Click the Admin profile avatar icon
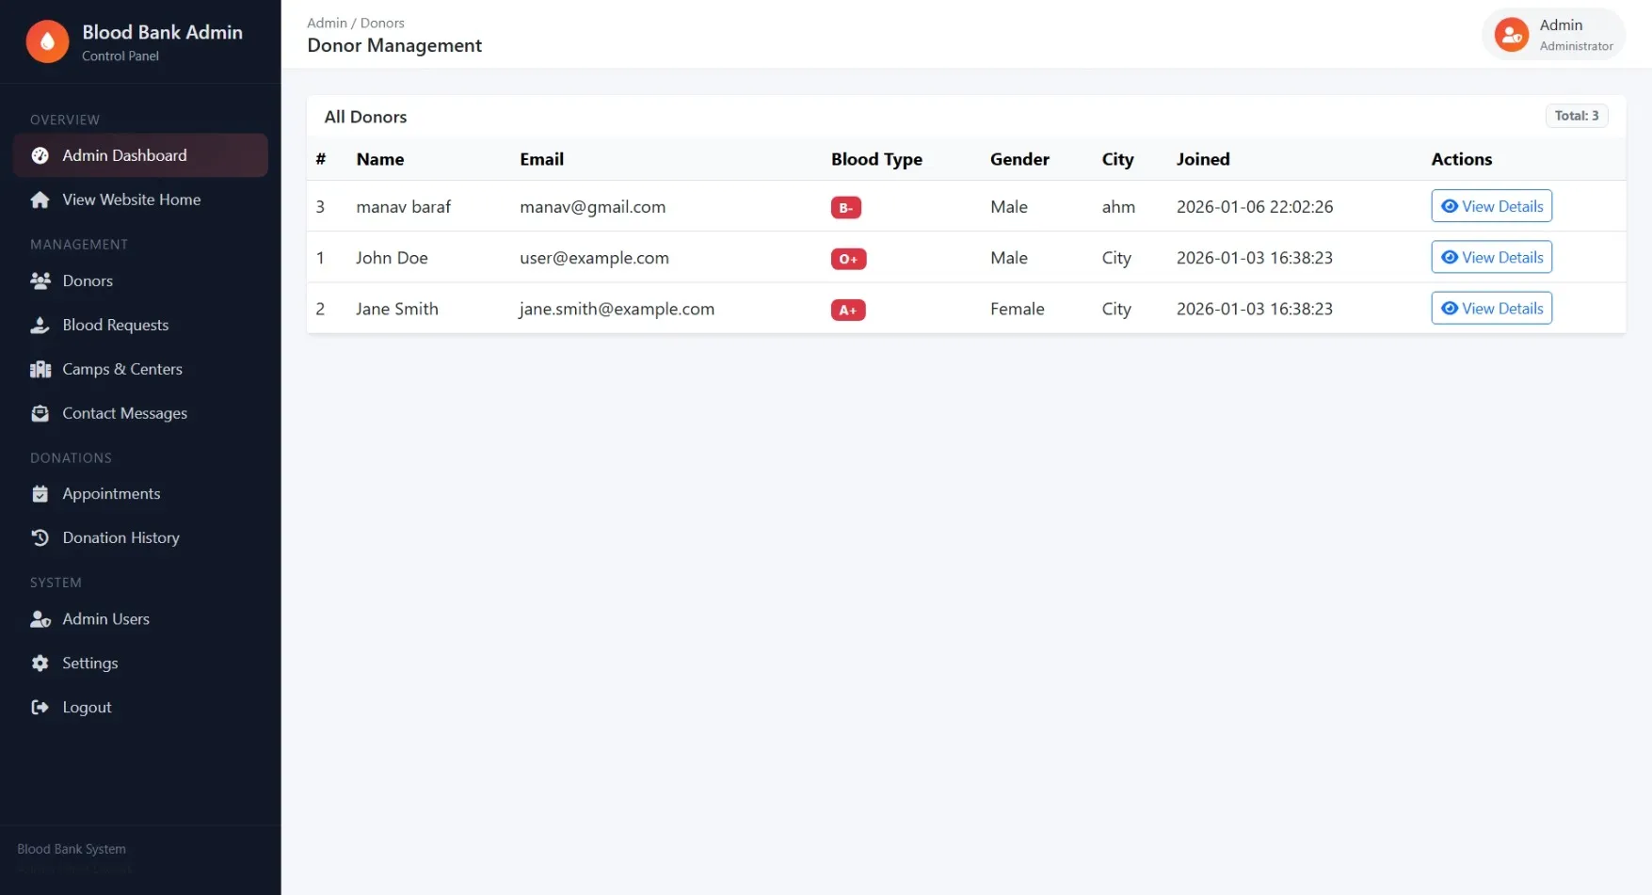 point(1512,34)
